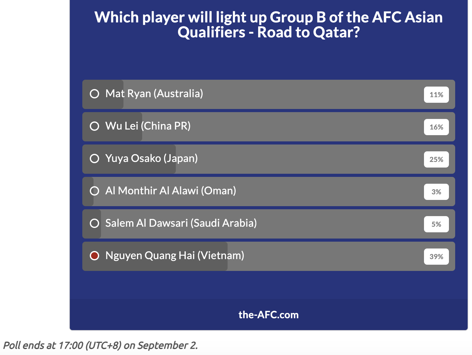
Task: Click the "Nguyen Quang Hai (Vietnam)" option text
Action: [175, 256]
